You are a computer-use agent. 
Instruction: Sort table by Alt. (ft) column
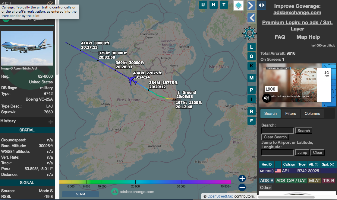(313, 164)
